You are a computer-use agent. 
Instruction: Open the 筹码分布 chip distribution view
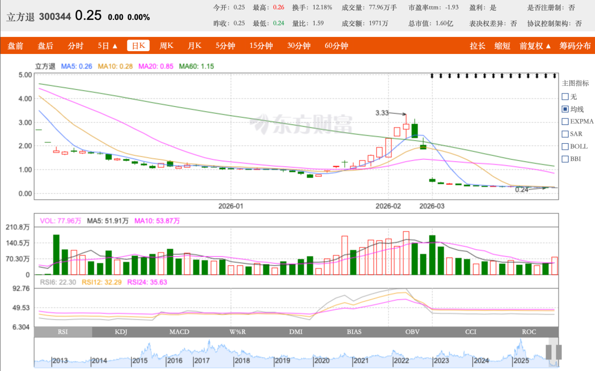(575, 46)
